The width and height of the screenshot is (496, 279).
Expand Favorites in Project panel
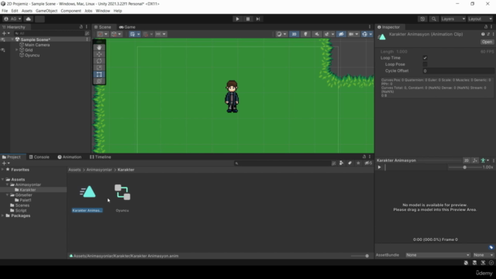pos(3,170)
